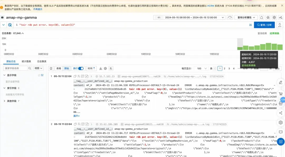Viewport: 285px width, 157px height.
Task: Click the sliders icon beside 显示字段
Action: tap(42, 75)
